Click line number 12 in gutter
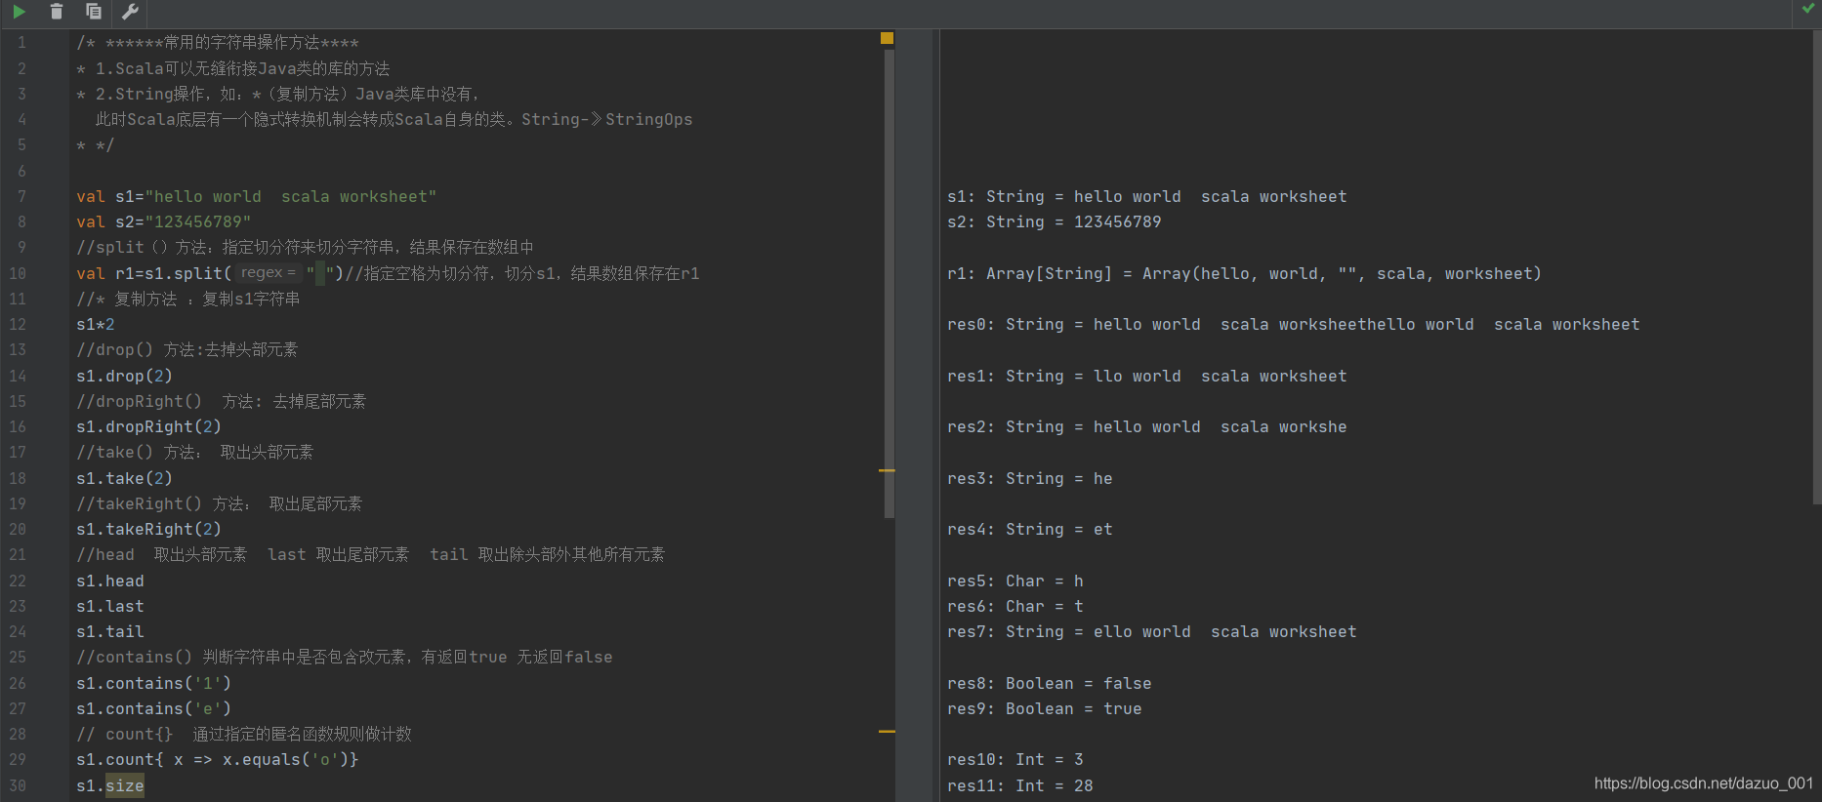Viewport: 1822px width, 802px height. pyautogui.click(x=18, y=325)
